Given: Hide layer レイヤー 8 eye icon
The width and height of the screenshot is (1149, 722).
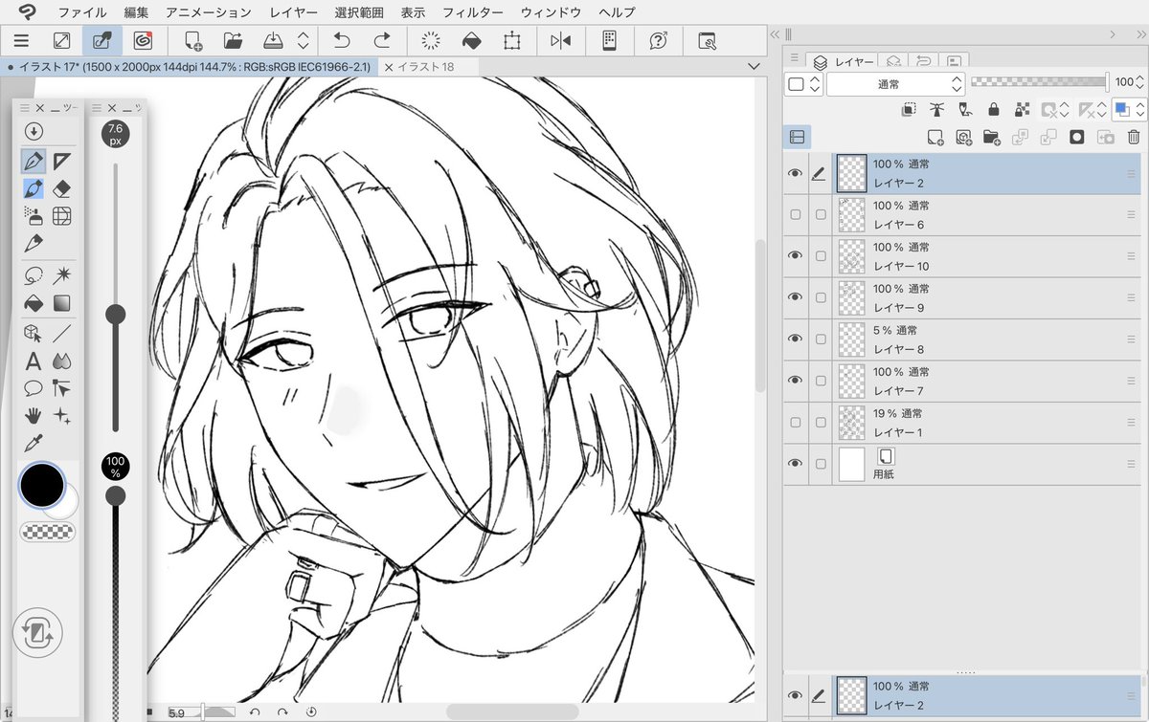Looking at the screenshot, I should click(795, 339).
